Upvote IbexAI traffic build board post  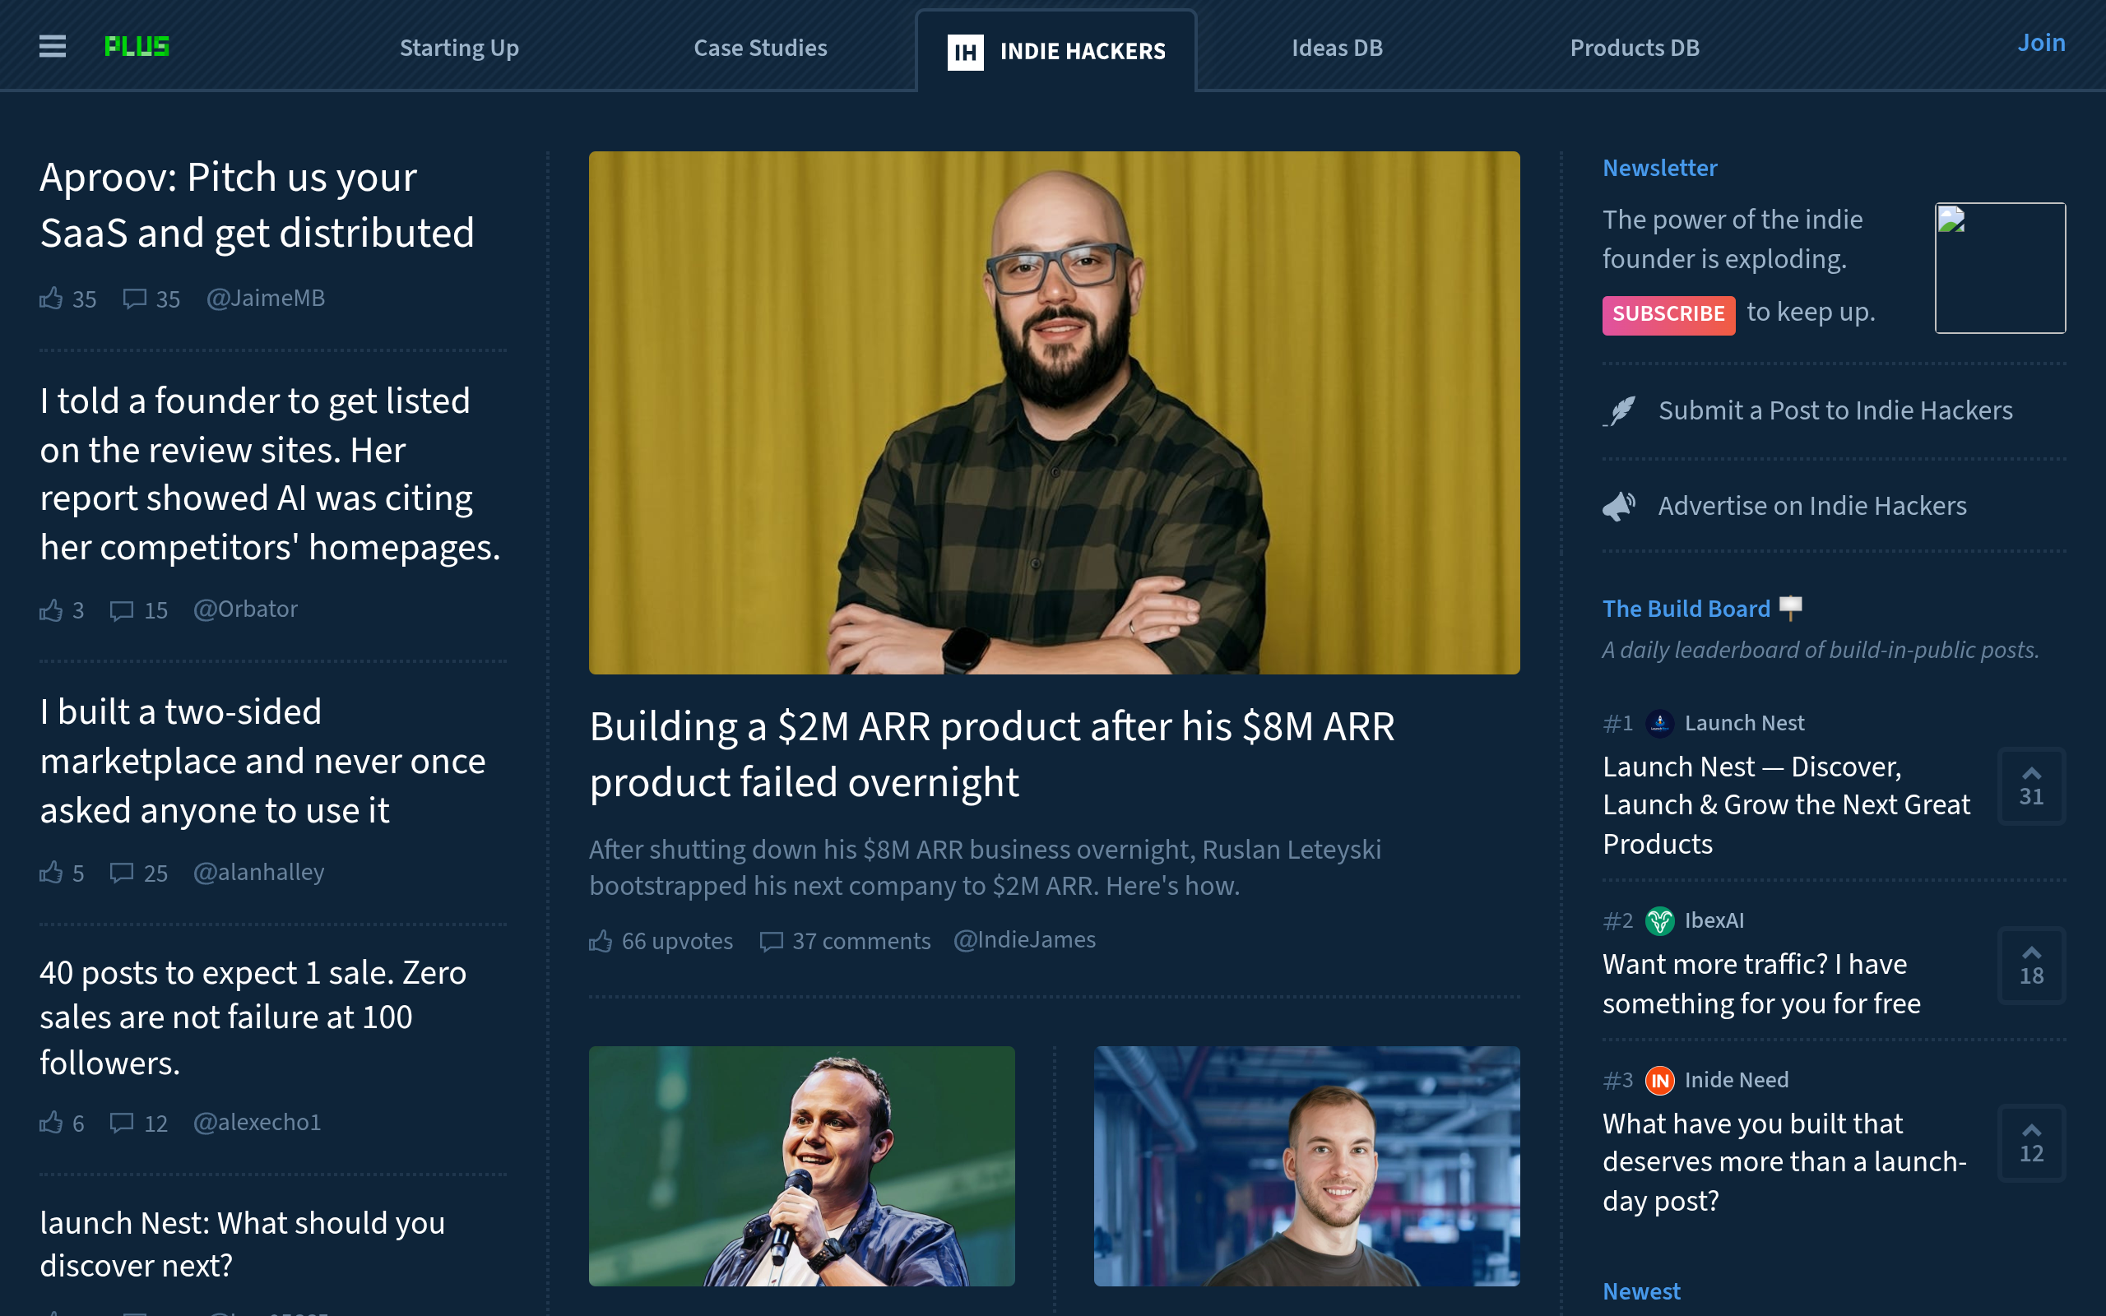click(2031, 966)
